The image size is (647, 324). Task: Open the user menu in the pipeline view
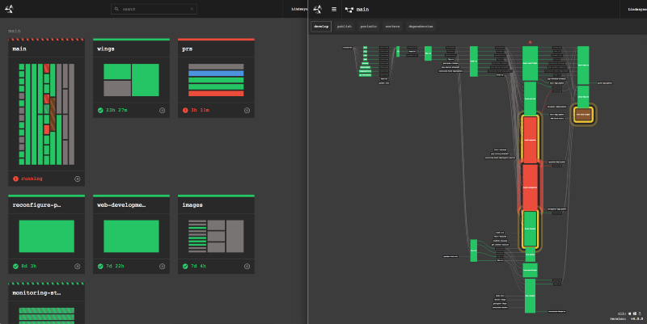(x=636, y=10)
